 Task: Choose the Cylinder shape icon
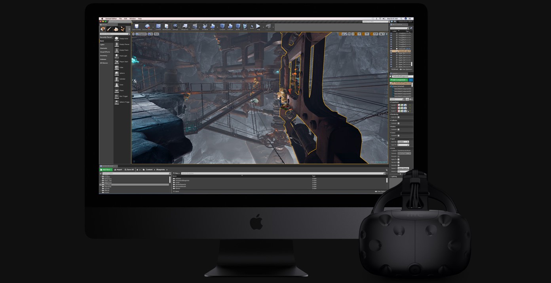[117, 79]
